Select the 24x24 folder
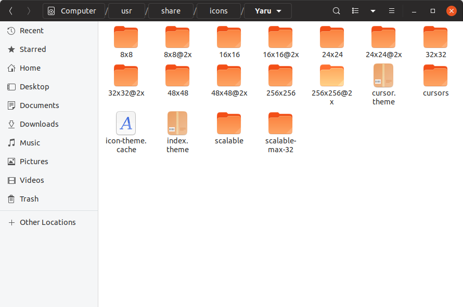This screenshot has height=307, width=463. pos(332,42)
